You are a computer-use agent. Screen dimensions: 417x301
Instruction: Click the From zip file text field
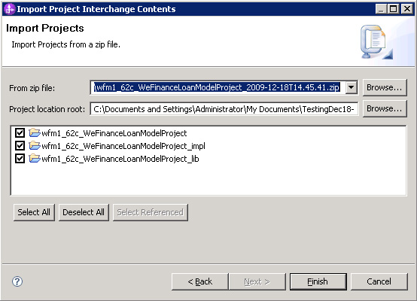click(x=218, y=87)
